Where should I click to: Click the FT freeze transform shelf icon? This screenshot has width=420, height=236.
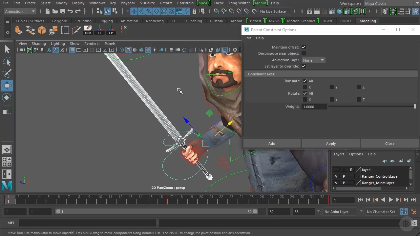click(x=99, y=30)
